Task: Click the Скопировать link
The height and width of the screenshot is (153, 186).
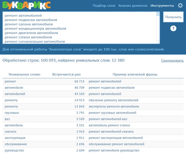Action: click(172, 61)
